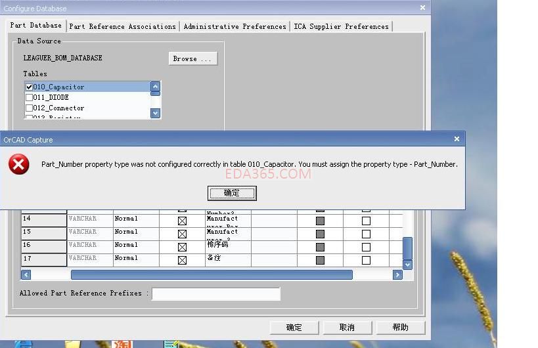538x348 pixels.
Task: Open the notepad icon on taskbar
Action: tap(171, 344)
